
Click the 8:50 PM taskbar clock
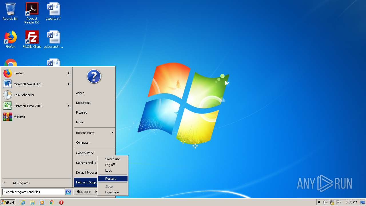coord(351,202)
